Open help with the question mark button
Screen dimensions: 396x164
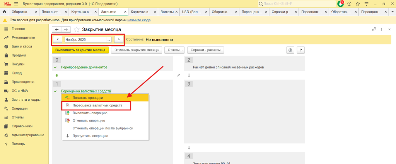tap(301, 50)
